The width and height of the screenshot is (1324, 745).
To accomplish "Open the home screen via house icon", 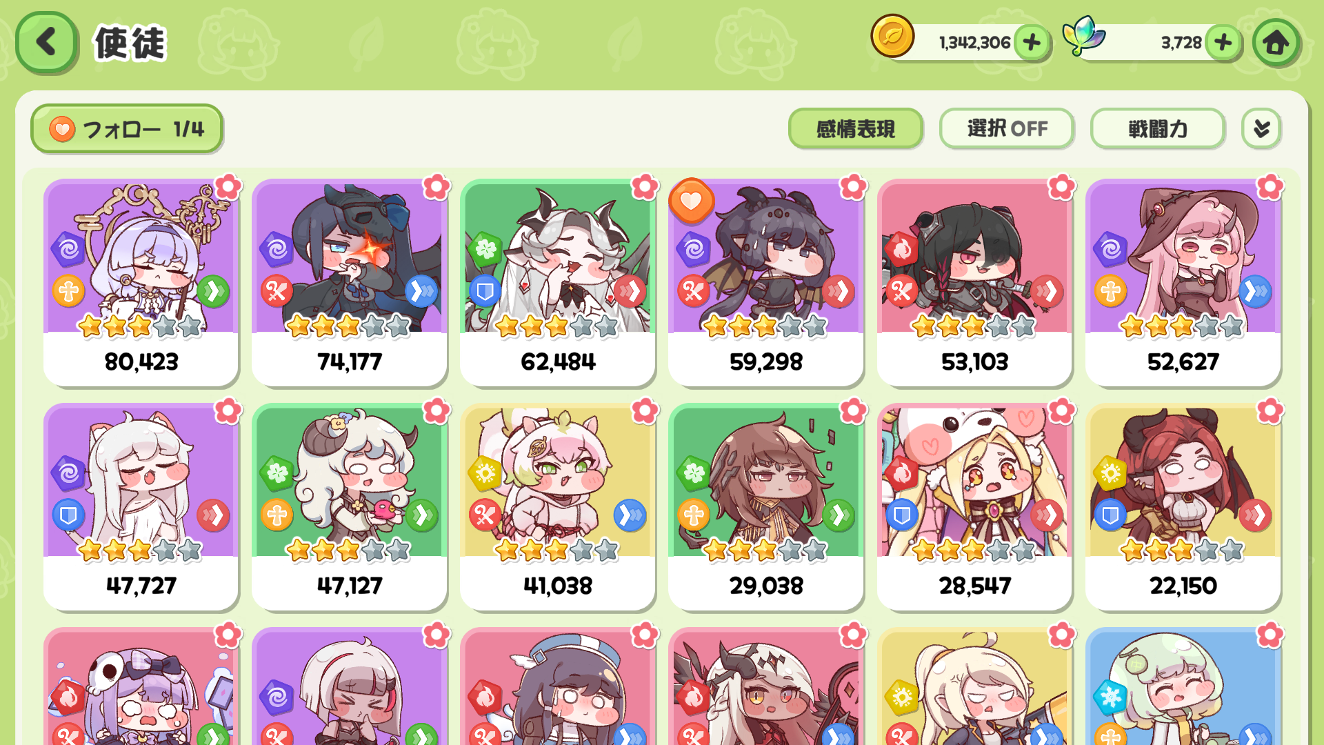I will click(x=1276, y=43).
